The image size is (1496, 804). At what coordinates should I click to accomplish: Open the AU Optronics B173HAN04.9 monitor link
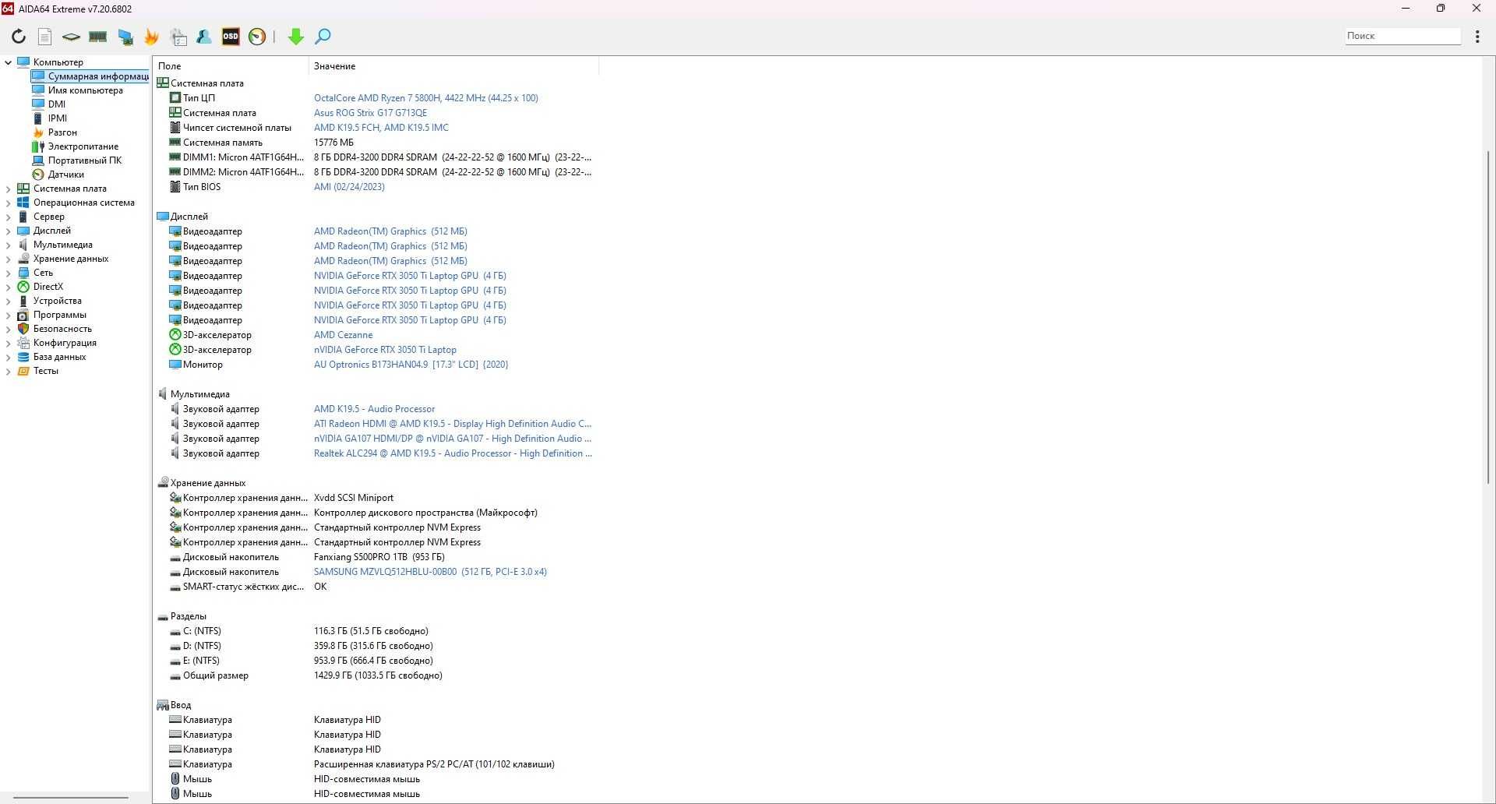(x=411, y=365)
